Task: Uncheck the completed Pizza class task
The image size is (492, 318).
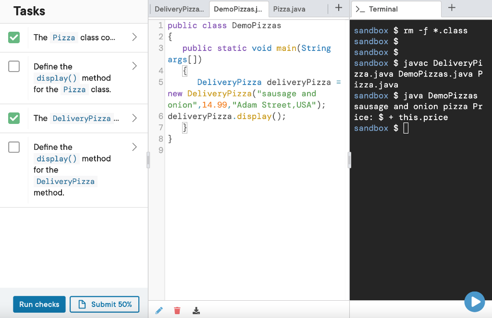Action: pyautogui.click(x=14, y=37)
